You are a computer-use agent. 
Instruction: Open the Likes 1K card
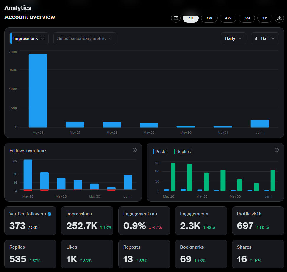tap(87, 254)
